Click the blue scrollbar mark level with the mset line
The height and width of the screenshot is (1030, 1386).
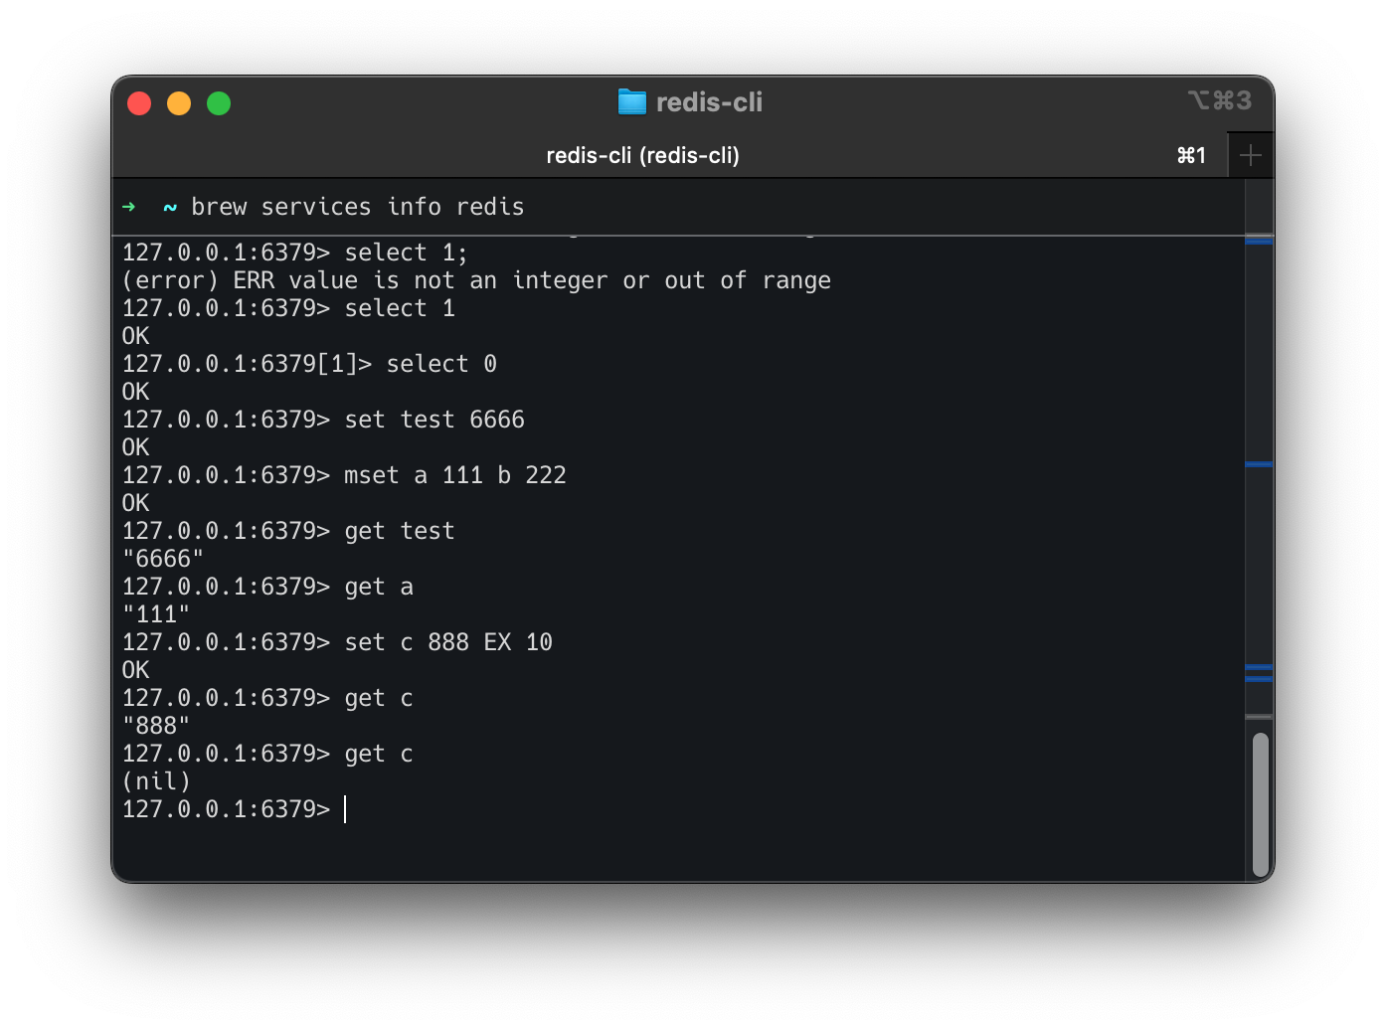coord(1259,464)
